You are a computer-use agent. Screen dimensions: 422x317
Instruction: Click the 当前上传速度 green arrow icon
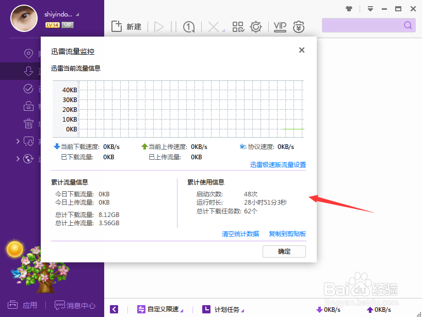(144, 146)
